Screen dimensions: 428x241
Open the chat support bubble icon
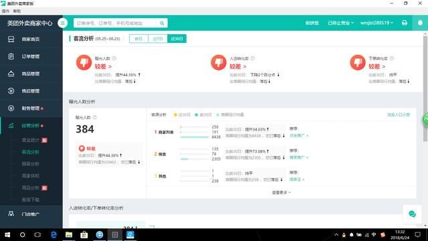tap(412, 214)
